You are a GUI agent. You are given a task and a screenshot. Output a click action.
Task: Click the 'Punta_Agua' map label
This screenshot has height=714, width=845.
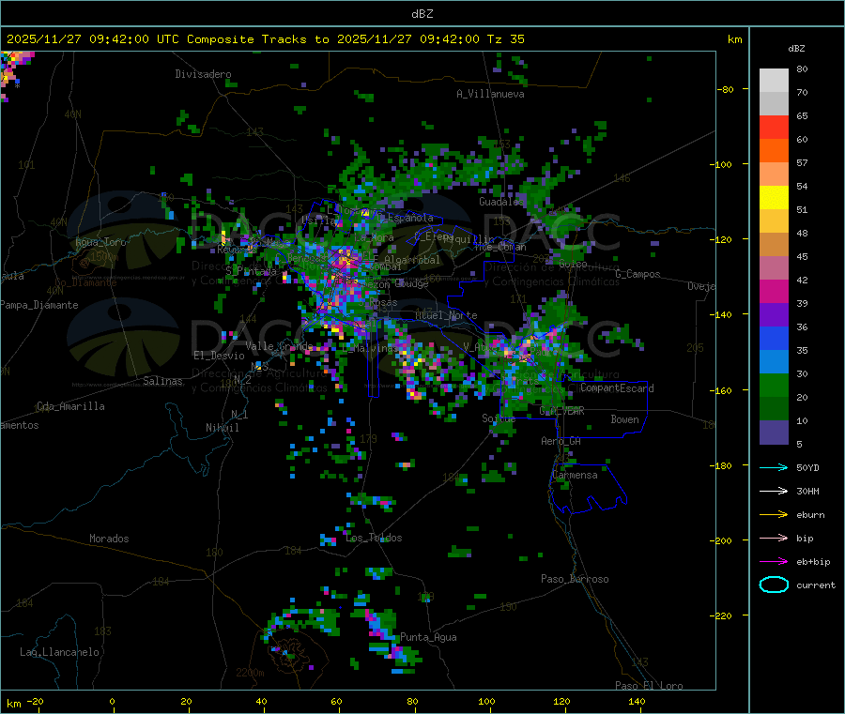(x=428, y=638)
